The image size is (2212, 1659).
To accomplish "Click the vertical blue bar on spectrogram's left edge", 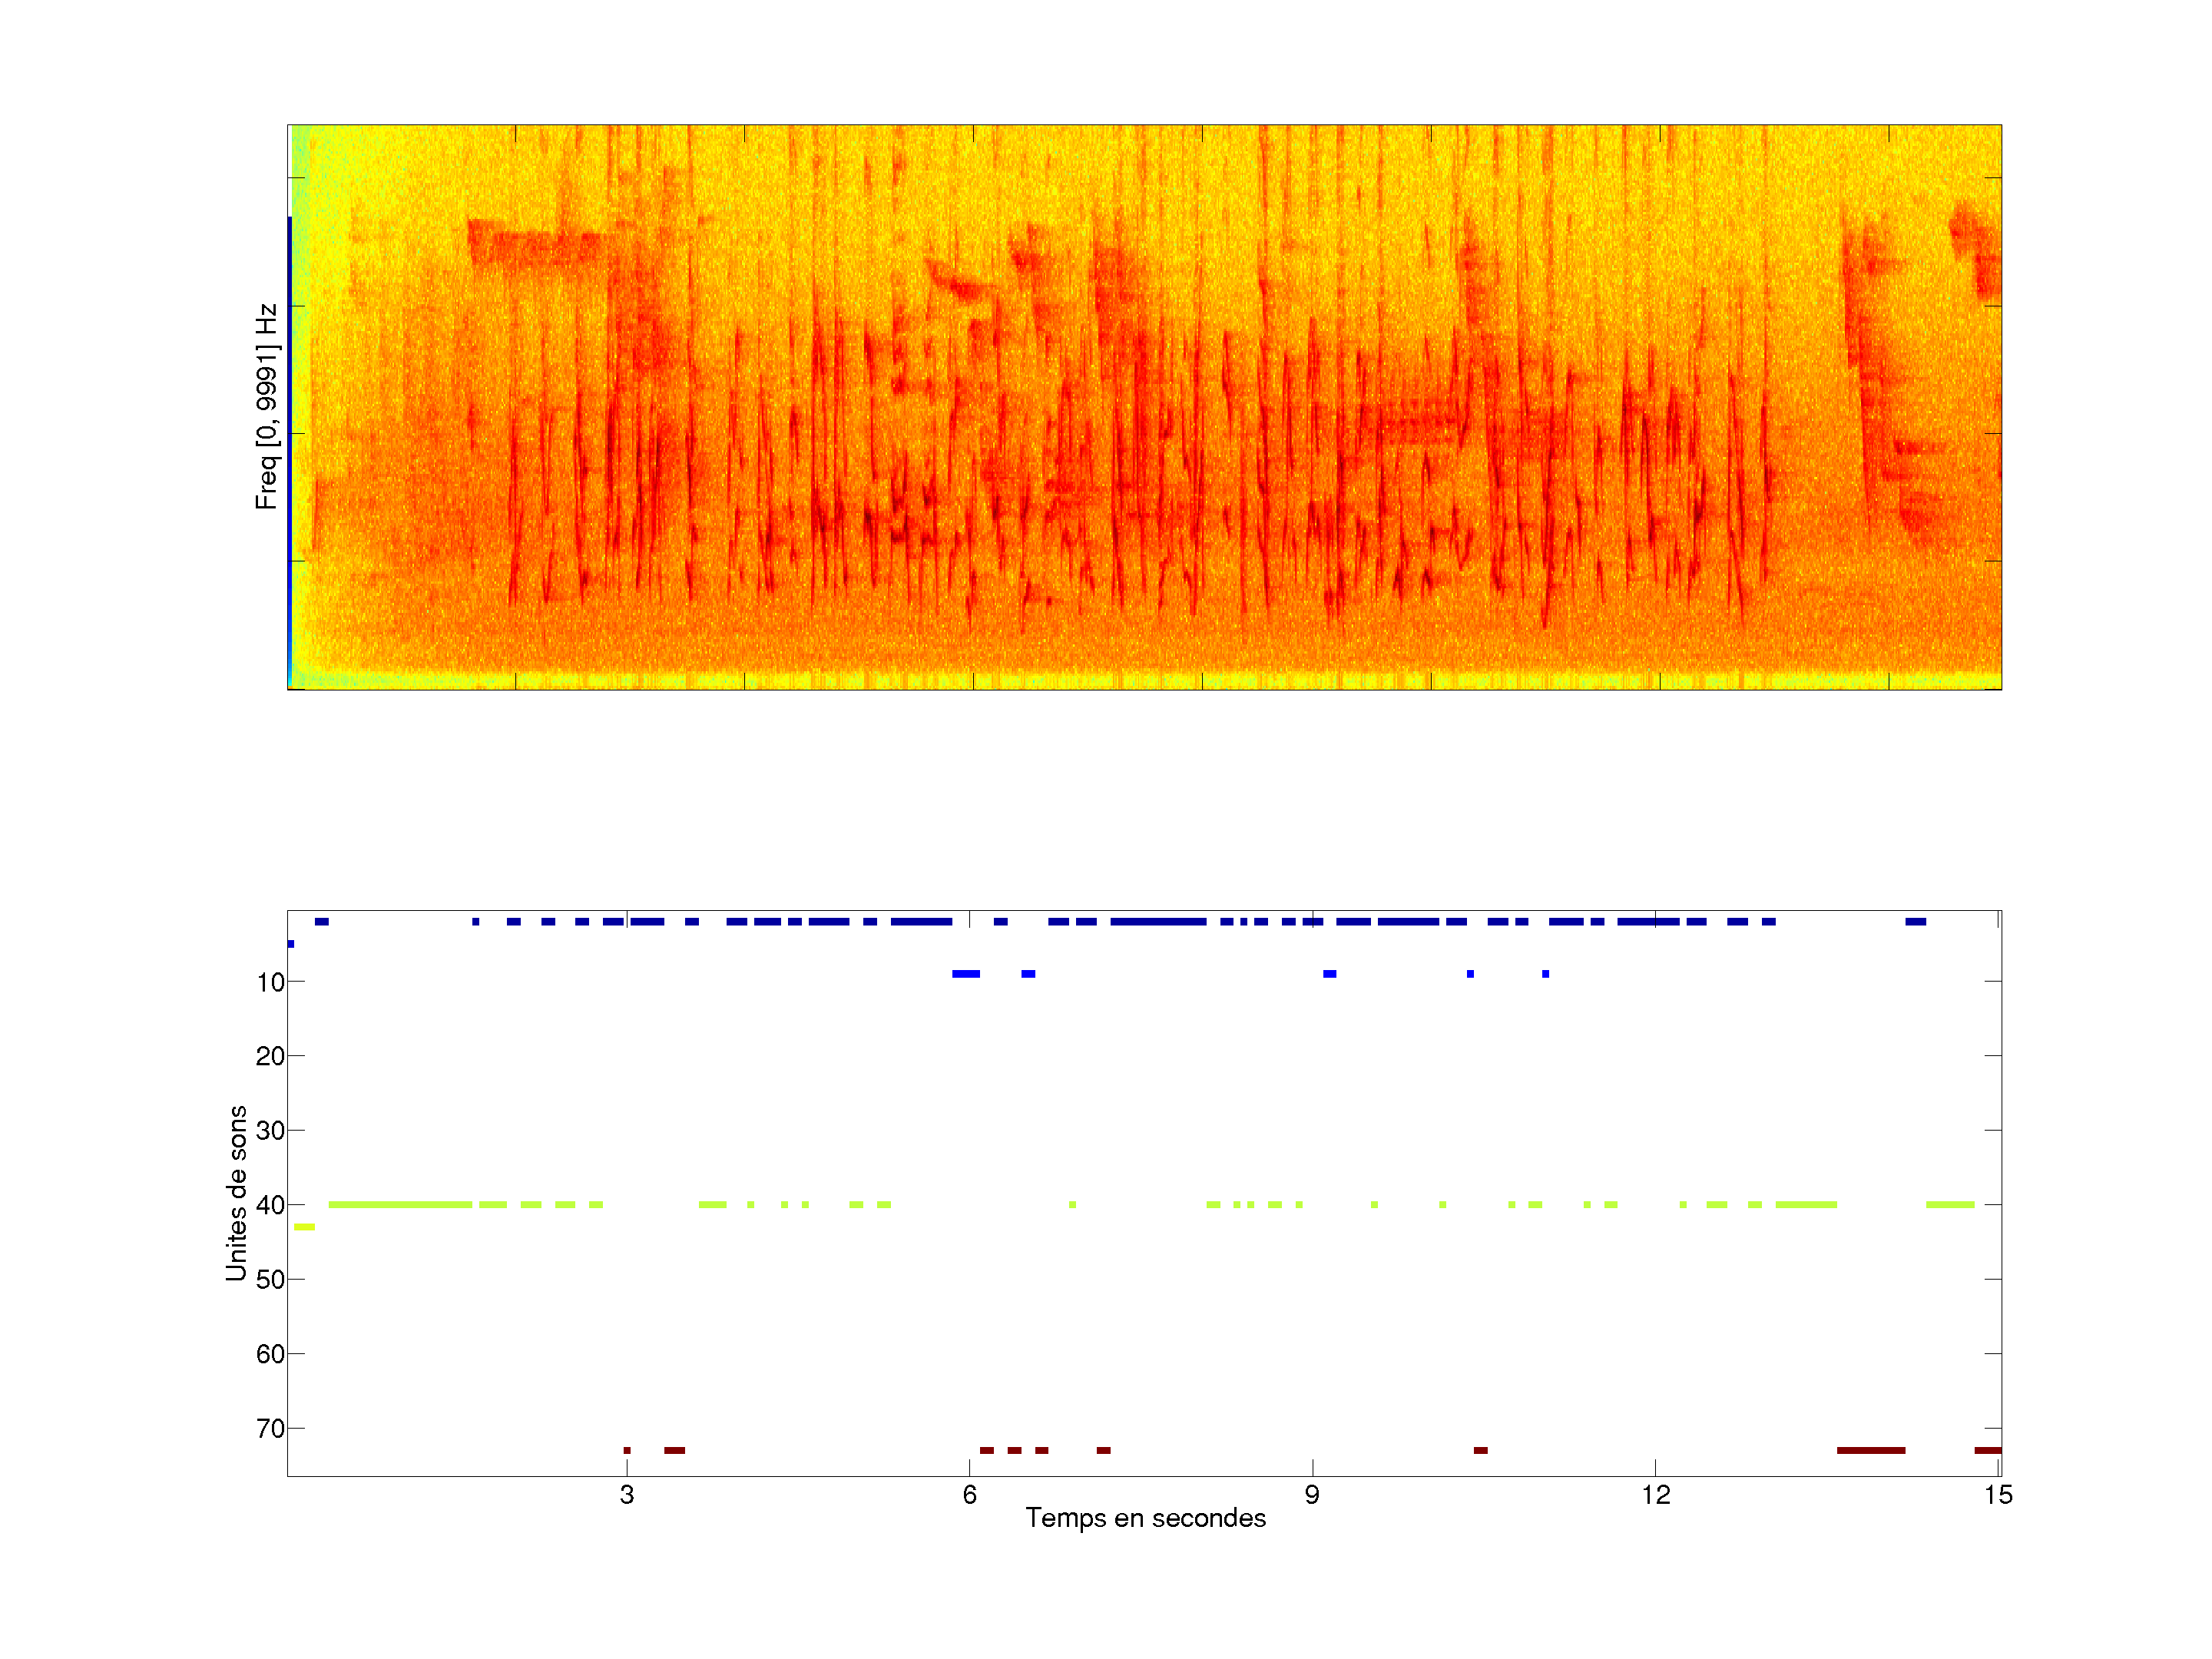I will pyautogui.click(x=290, y=450).
